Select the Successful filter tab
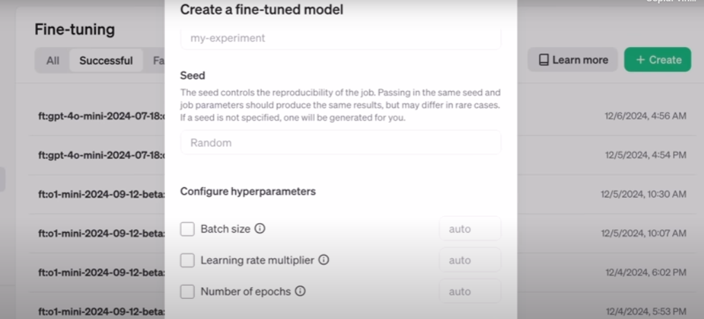Image resolution: width=704 pixels, height=319 pixels. (x=106, y=61)
